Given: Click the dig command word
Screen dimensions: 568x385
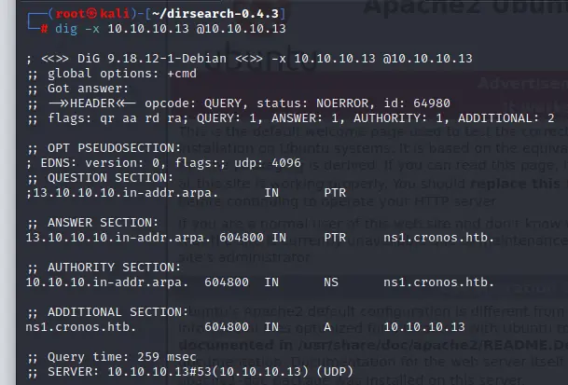Looking at the screenshot, I should [66, 29].
